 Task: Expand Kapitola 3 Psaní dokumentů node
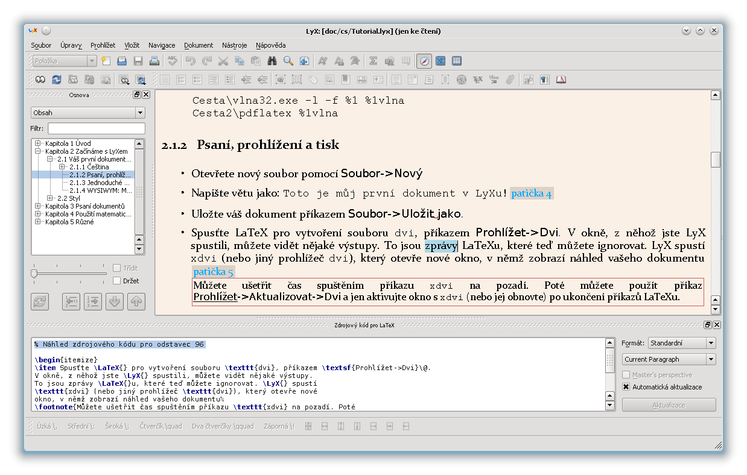tap(39, 206)
